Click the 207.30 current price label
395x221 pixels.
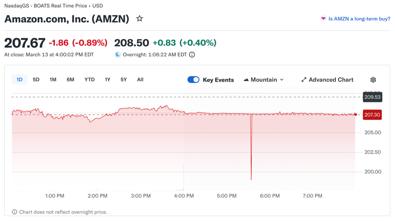(372, 115)
